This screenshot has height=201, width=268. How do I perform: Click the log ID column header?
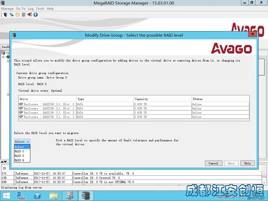pos(8,168)
